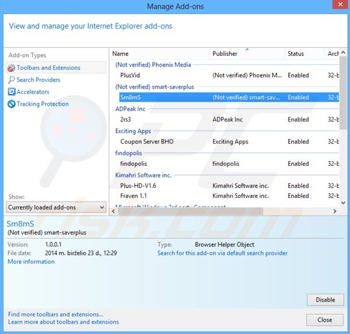Click the Toolbars and Extensions gear icon
The width and height of the screenshot is (350, 334).
[x=11, y=68]
